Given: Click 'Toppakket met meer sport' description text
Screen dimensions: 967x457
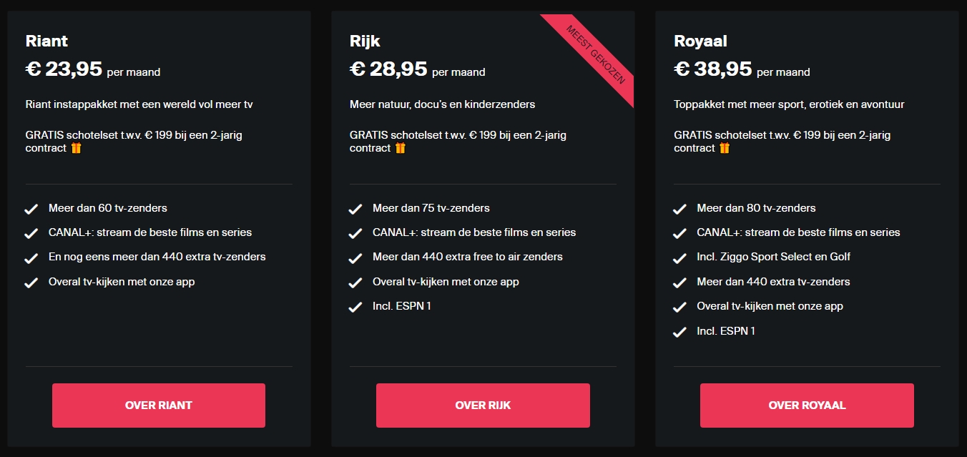Looking at the screenshot, I should (789, 104).
